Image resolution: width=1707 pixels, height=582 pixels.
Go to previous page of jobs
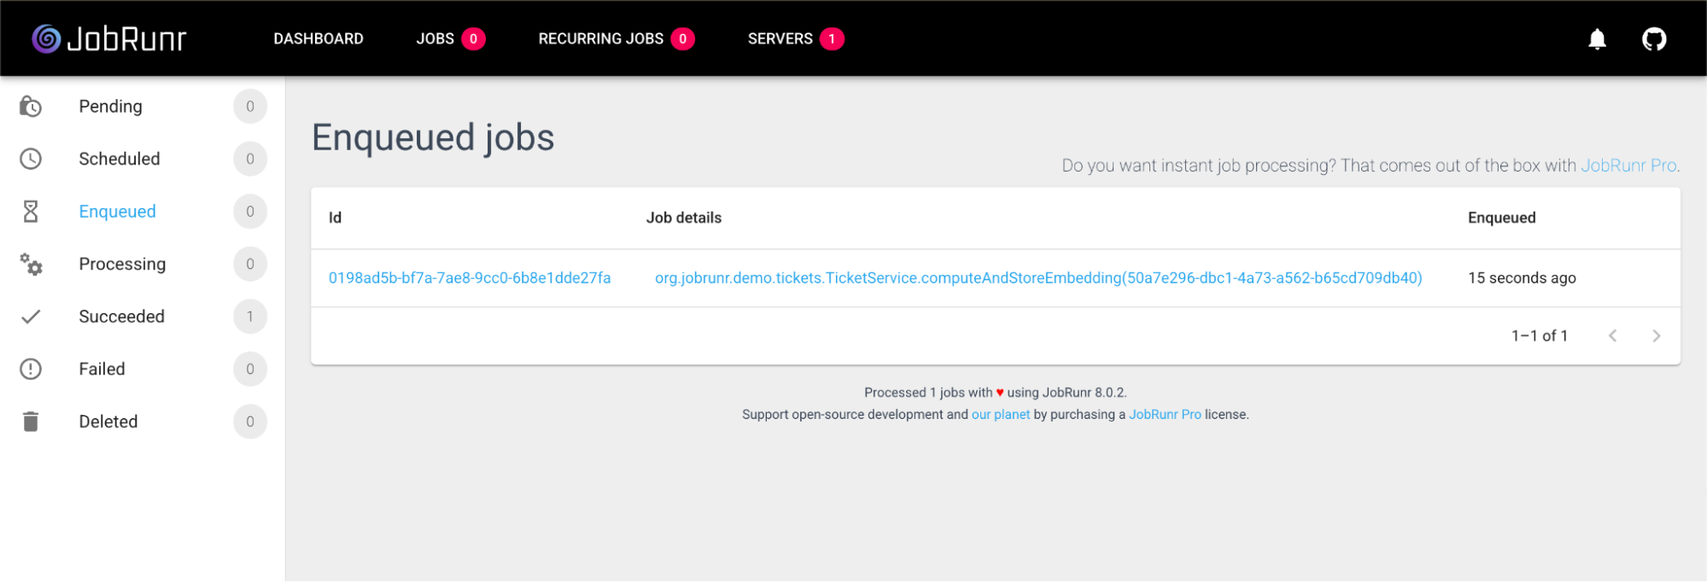(x=1612, y=336)
